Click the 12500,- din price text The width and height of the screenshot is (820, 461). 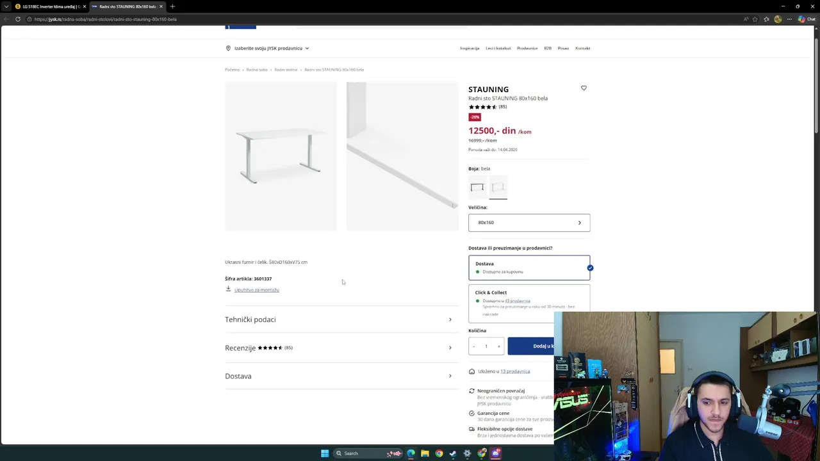pos(492,131)
